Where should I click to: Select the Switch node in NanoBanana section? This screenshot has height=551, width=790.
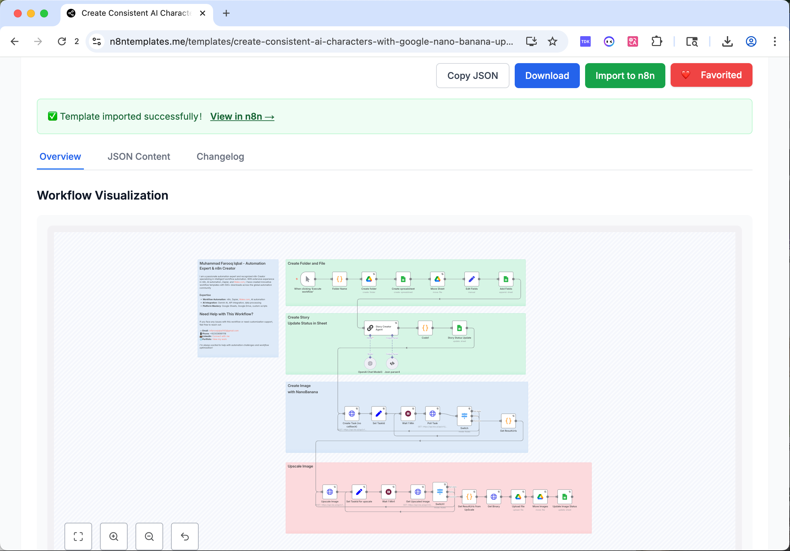tap(464, 416)
